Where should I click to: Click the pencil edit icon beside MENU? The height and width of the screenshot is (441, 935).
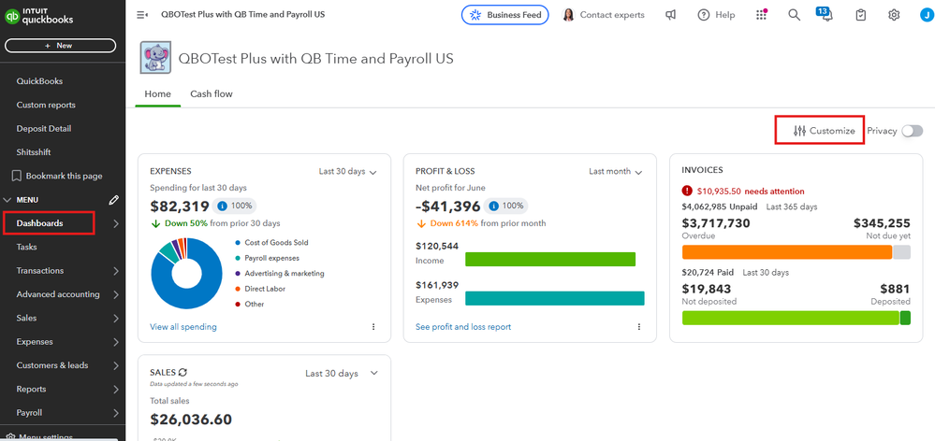[x=114, y=200]
